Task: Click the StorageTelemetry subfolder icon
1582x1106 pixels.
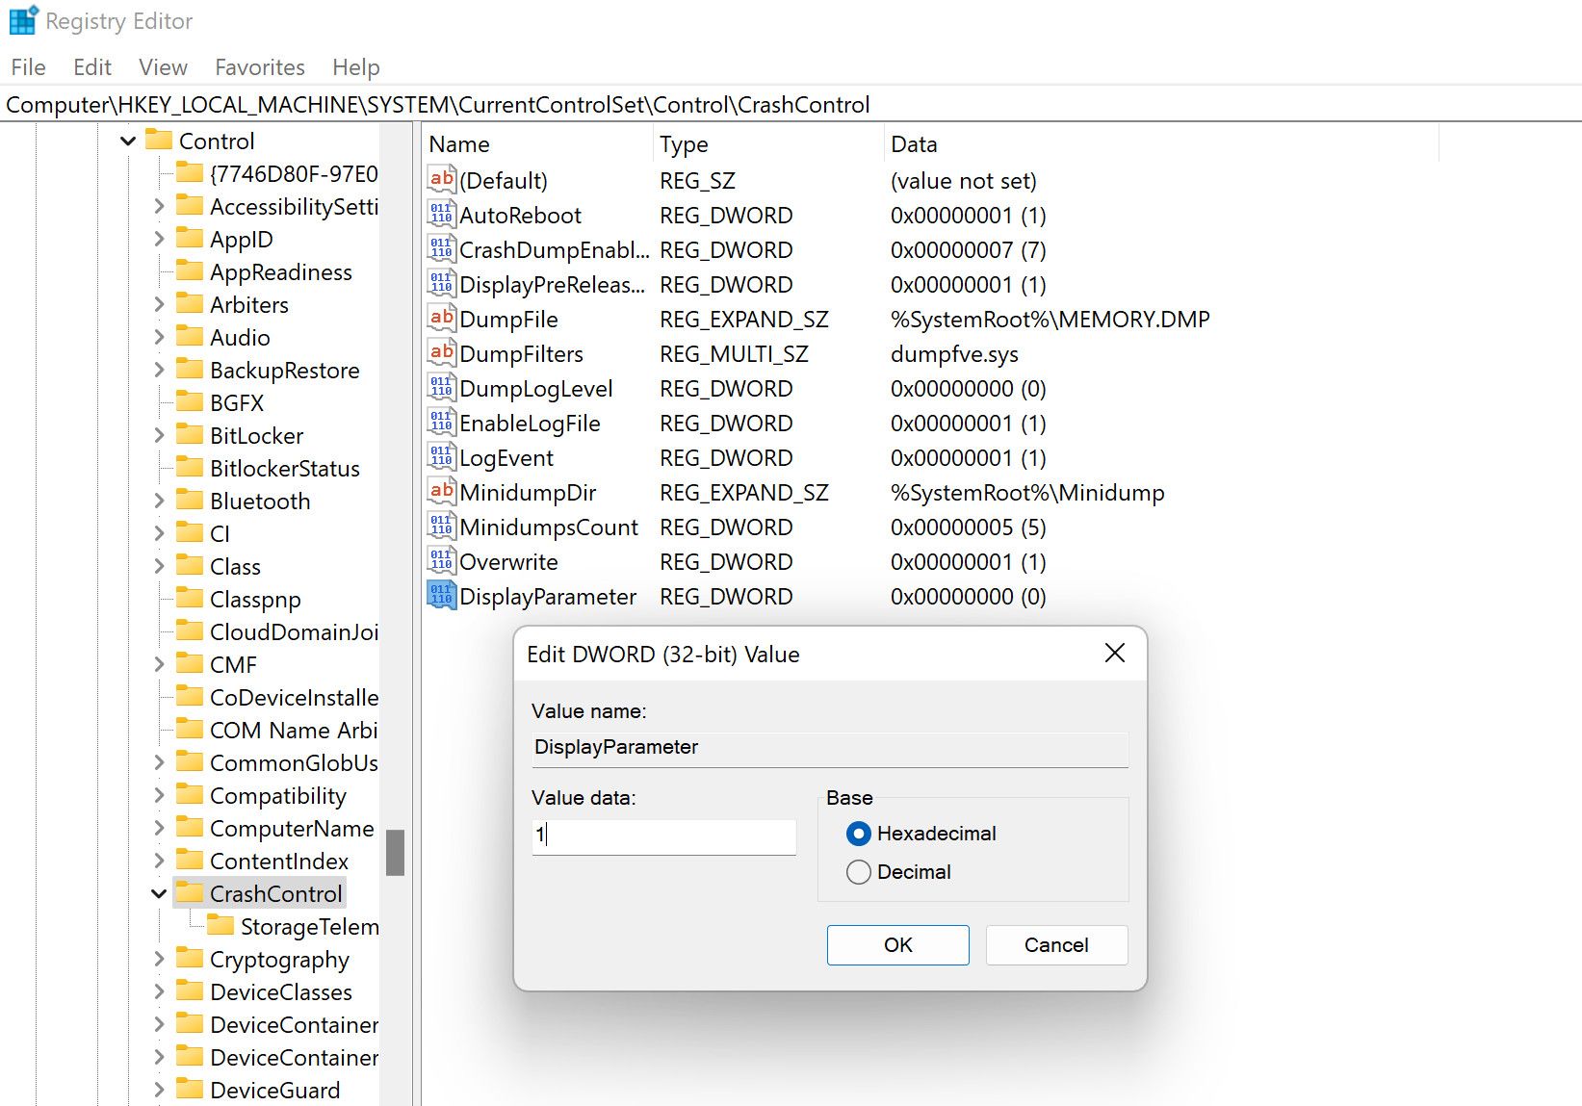Action: tap(221, 926)
